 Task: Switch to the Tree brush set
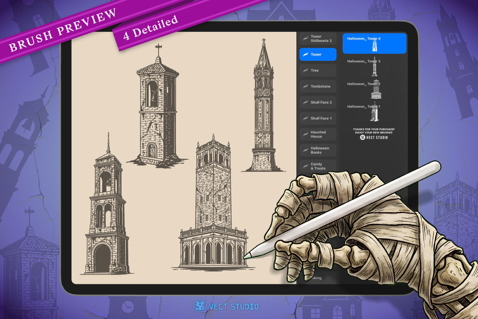pos(318,70)
